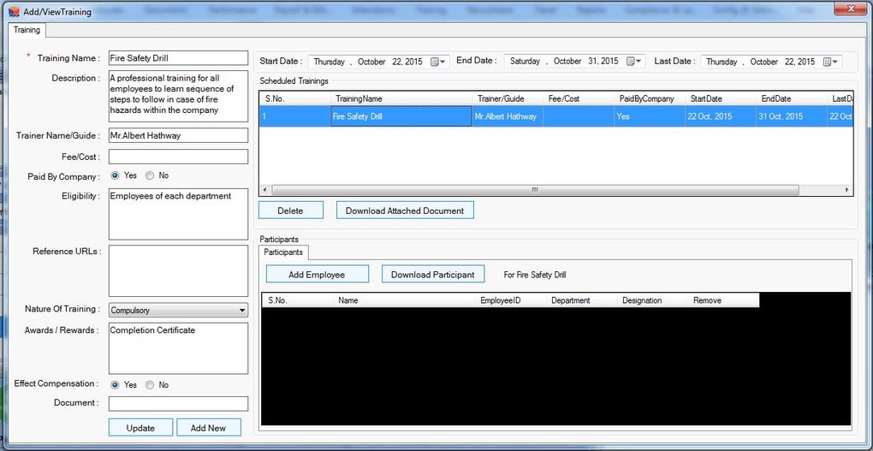Image resolution: width=873 pixels, height=451 pixels.
Task: Select No for Paid By Company
Action: coord(149,175)
